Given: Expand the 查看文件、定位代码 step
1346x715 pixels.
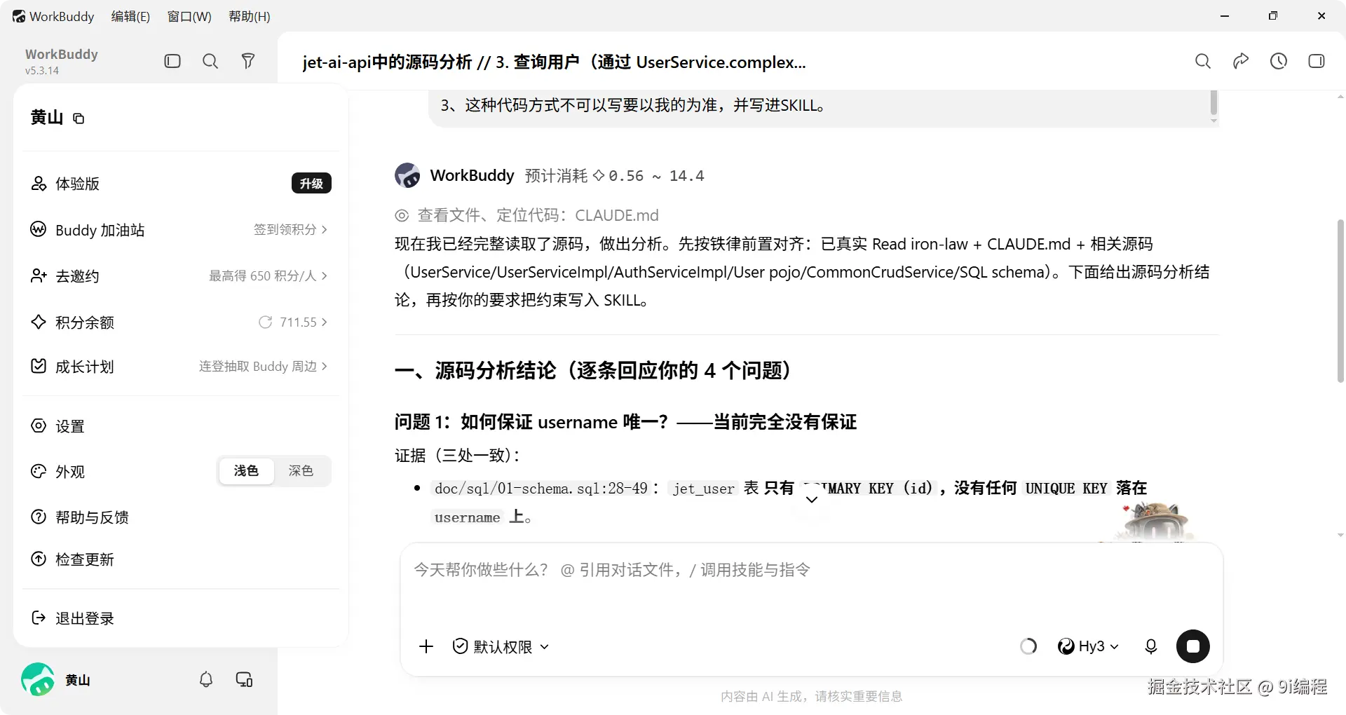Looking at the screenshot, I should click(x=526, y=215).
